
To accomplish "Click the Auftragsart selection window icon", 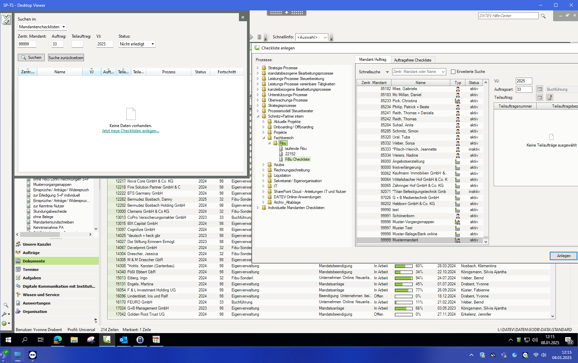I will 539,89.
